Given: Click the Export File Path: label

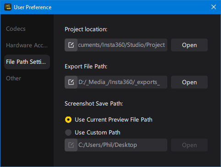Looking at the screenshot, I should pyautogui.click(x=86, y=67).
